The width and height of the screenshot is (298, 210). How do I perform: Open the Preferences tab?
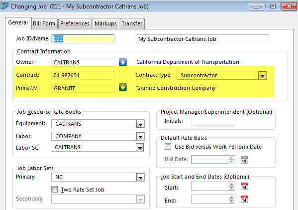click(x=75, y=23)
